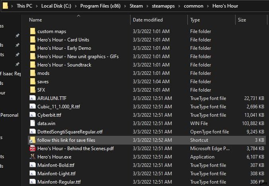Sort by the Size column header
This screenshot has width=269, height=186.
click(242, 20)
